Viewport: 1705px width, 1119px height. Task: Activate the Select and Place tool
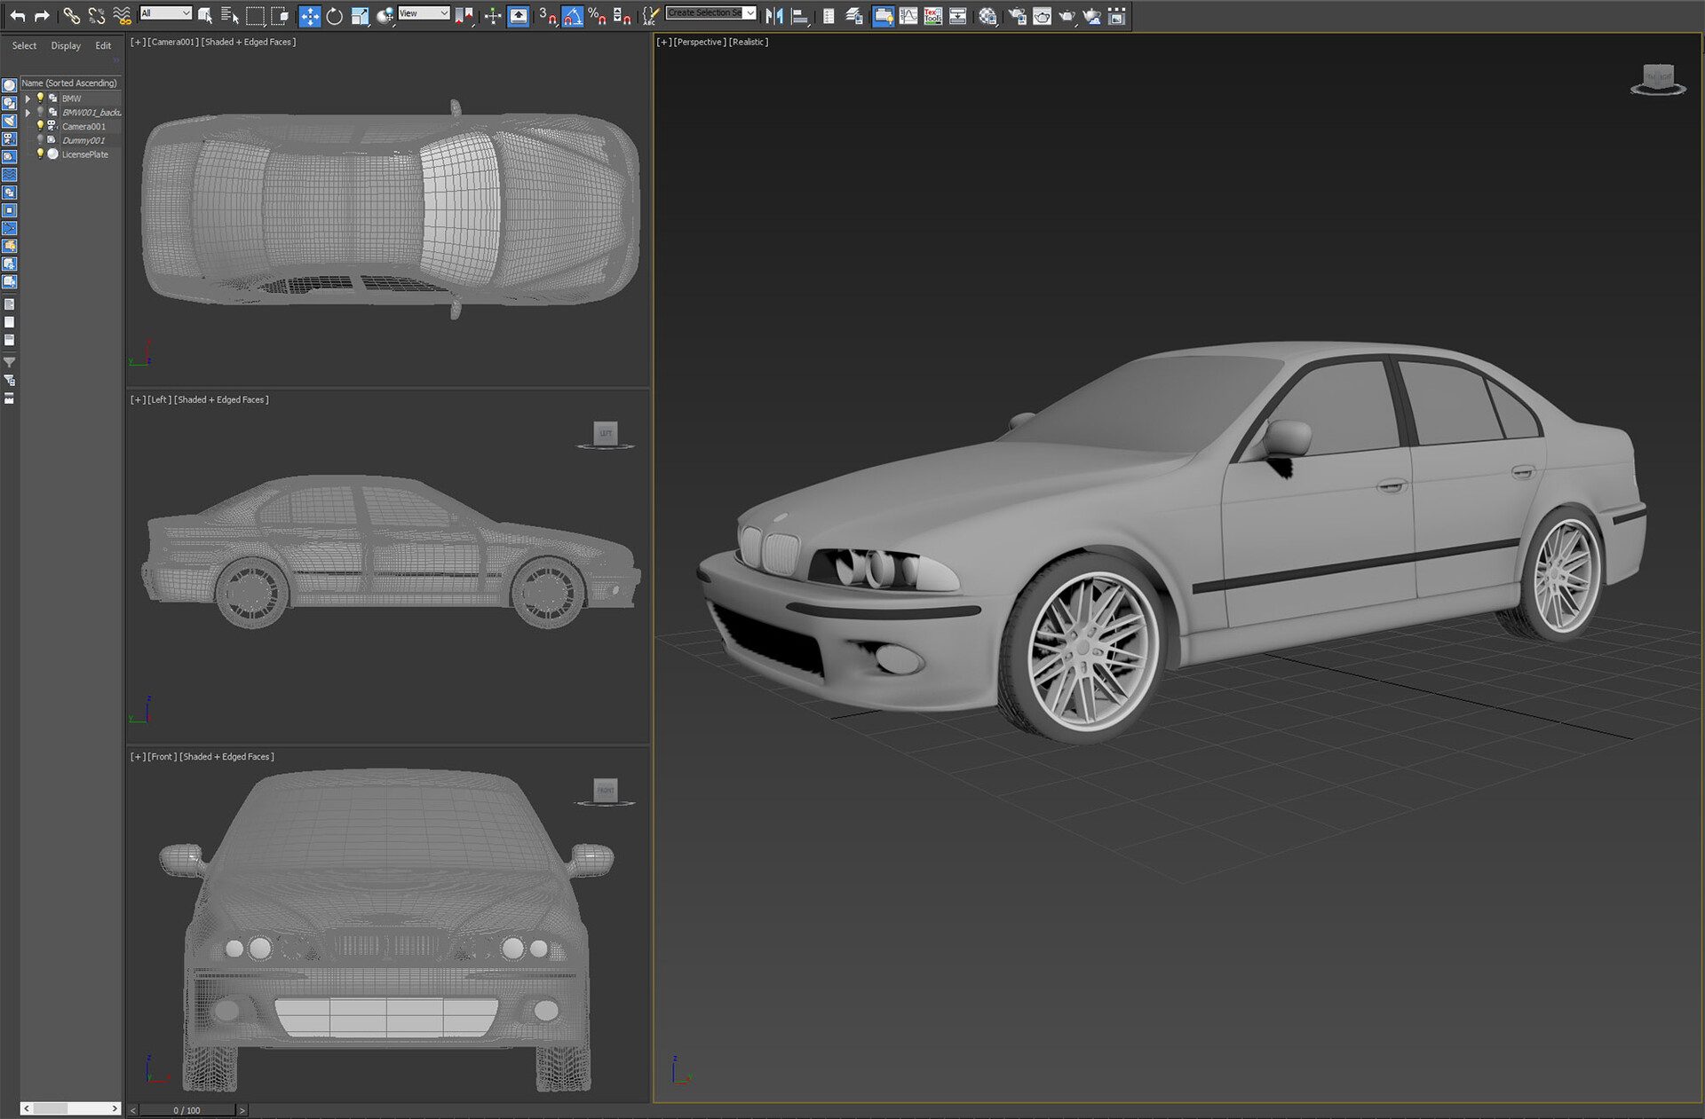coord(385,16)
